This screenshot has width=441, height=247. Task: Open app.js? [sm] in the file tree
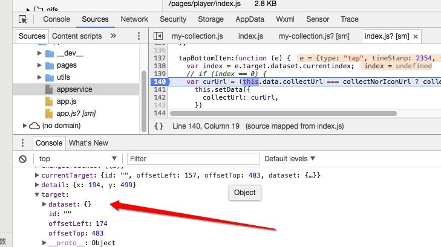(76, 114)
